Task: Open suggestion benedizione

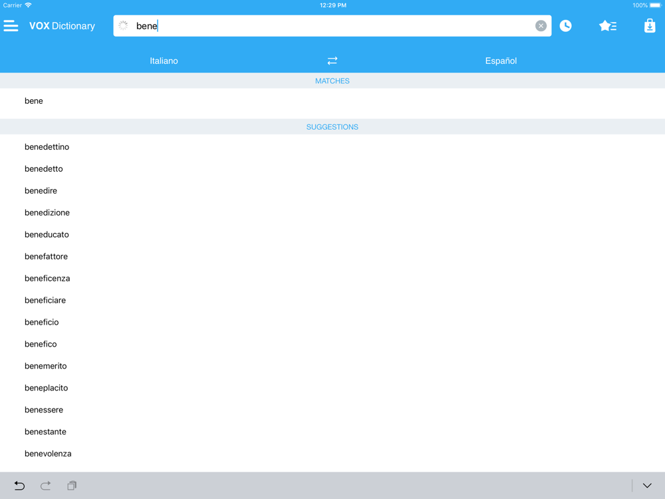Action: (x=332, y=213)
